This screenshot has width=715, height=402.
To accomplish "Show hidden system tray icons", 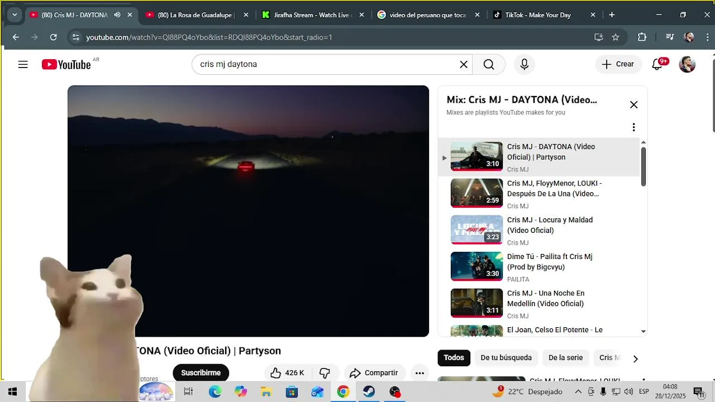I will (578, 392).
